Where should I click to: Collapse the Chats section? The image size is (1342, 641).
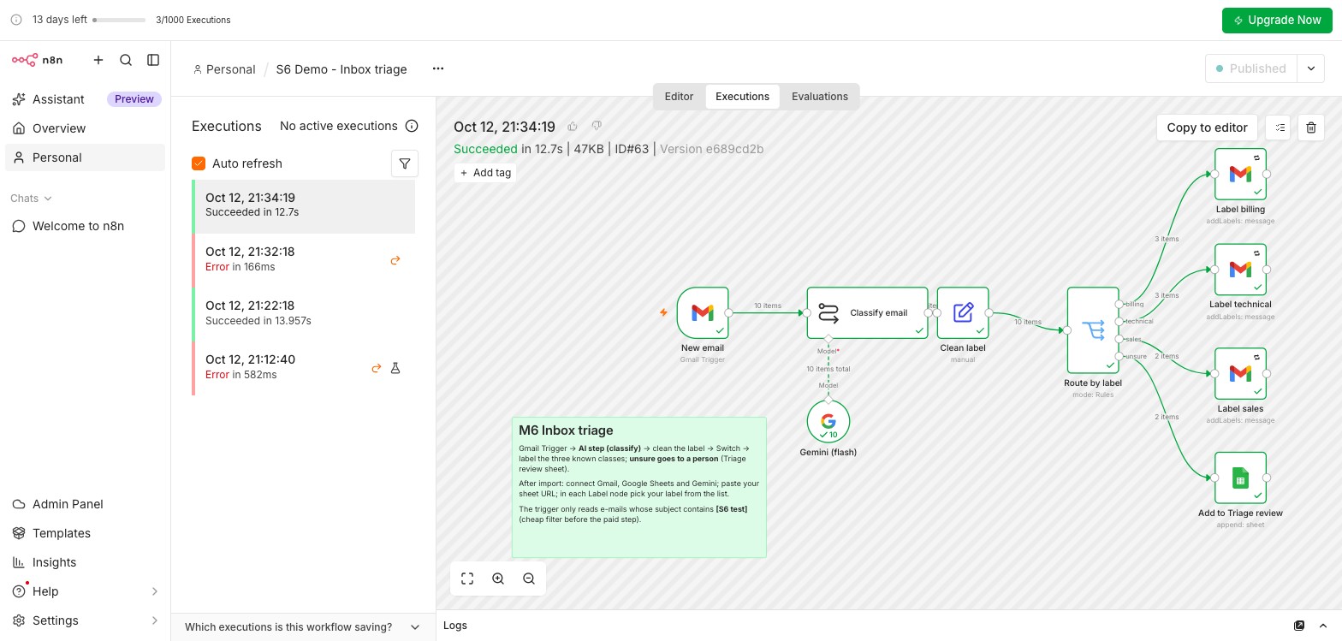pyautogui.click(x=32, y=199)
